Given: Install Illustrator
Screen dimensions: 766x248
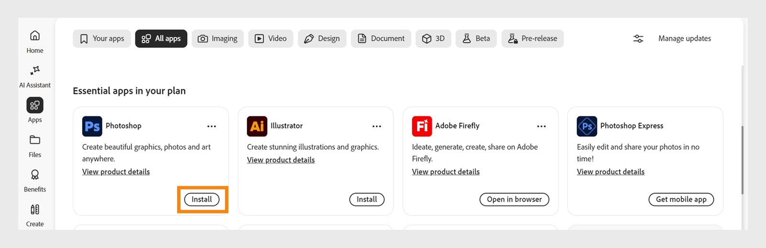Looking at the screenshot, I should pos(367,200).
